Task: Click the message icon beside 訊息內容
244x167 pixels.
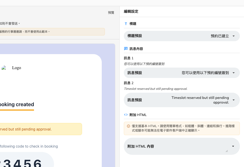Action: (126, 49)
